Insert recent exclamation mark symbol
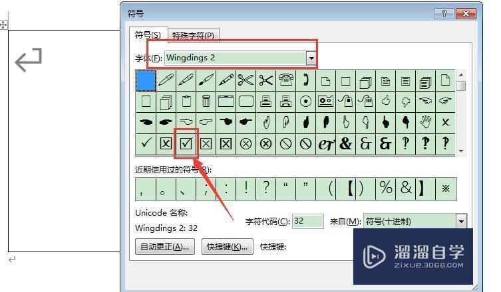This screenshot has width=501, height=292. click(246, 188)
